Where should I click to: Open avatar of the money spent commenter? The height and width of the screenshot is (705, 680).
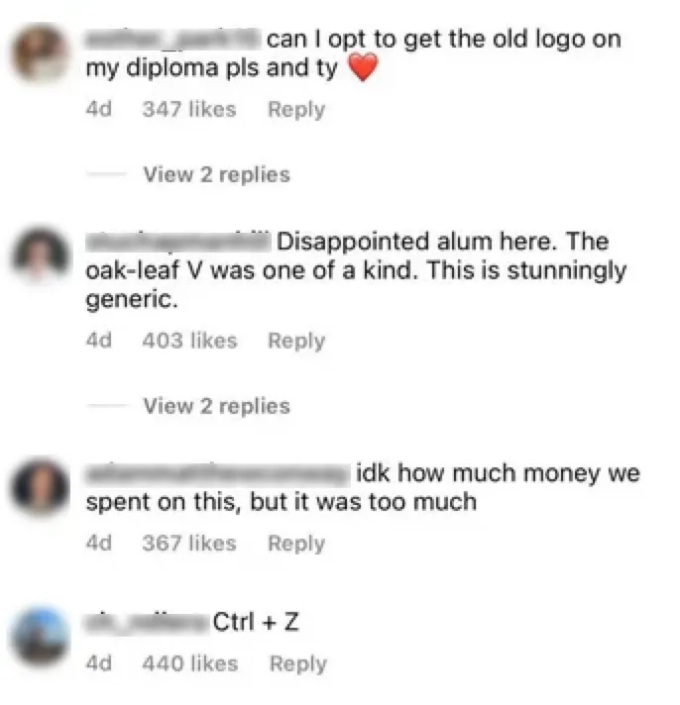(x=40, y=488)
